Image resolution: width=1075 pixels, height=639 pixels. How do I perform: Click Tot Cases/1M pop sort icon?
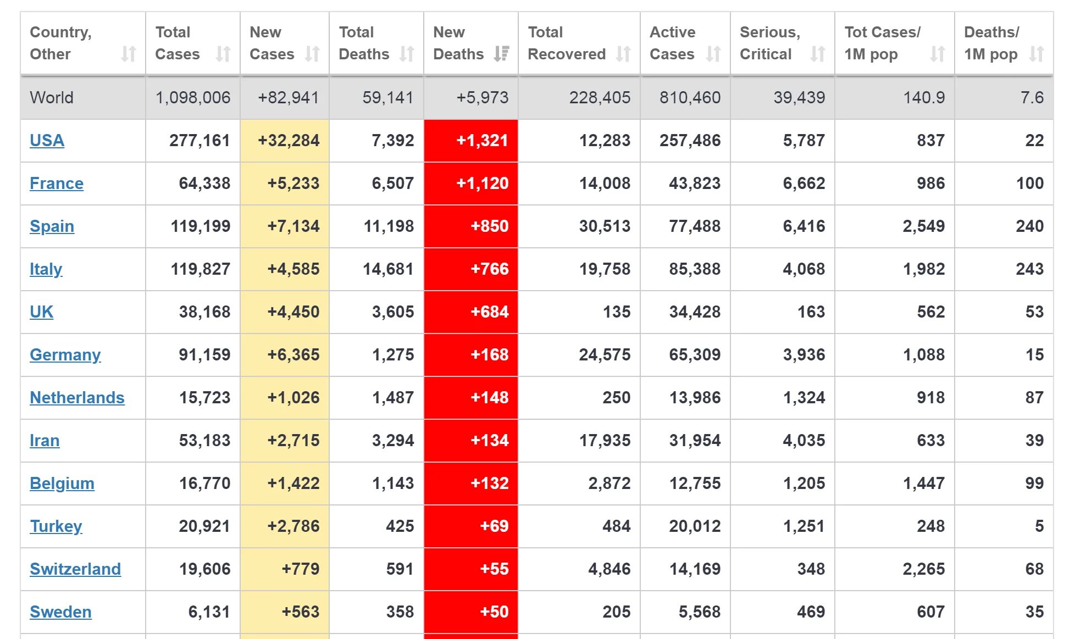pos(938,54)
